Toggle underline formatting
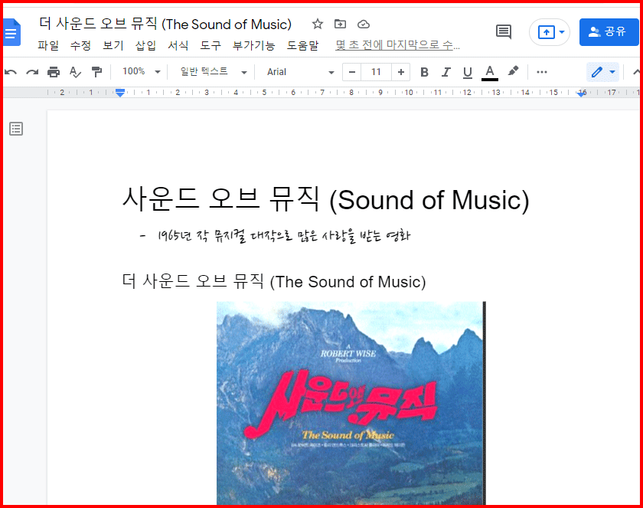This screenshot has width=643, height=508. pos(468,72)
